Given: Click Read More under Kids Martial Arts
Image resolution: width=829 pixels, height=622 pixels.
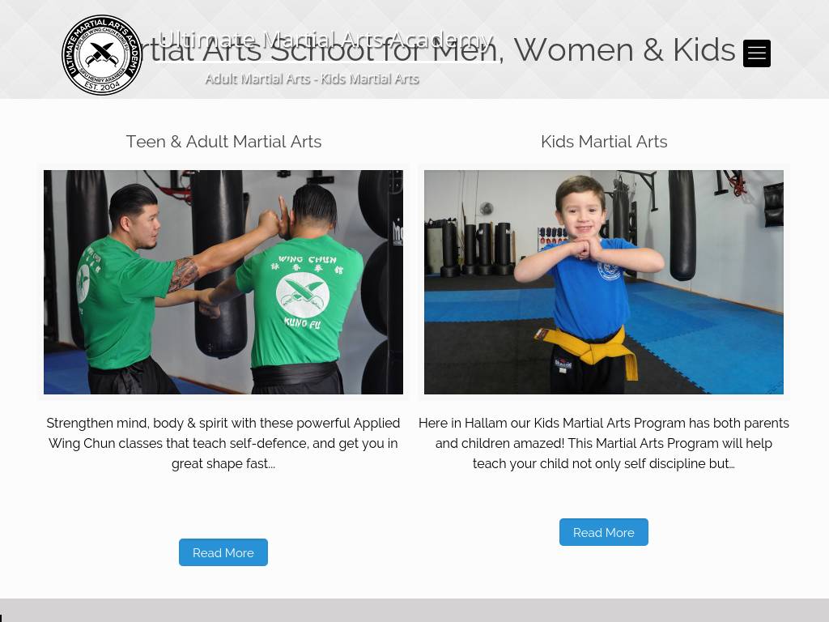Looking at the screenshot, I should pos(604,533).
